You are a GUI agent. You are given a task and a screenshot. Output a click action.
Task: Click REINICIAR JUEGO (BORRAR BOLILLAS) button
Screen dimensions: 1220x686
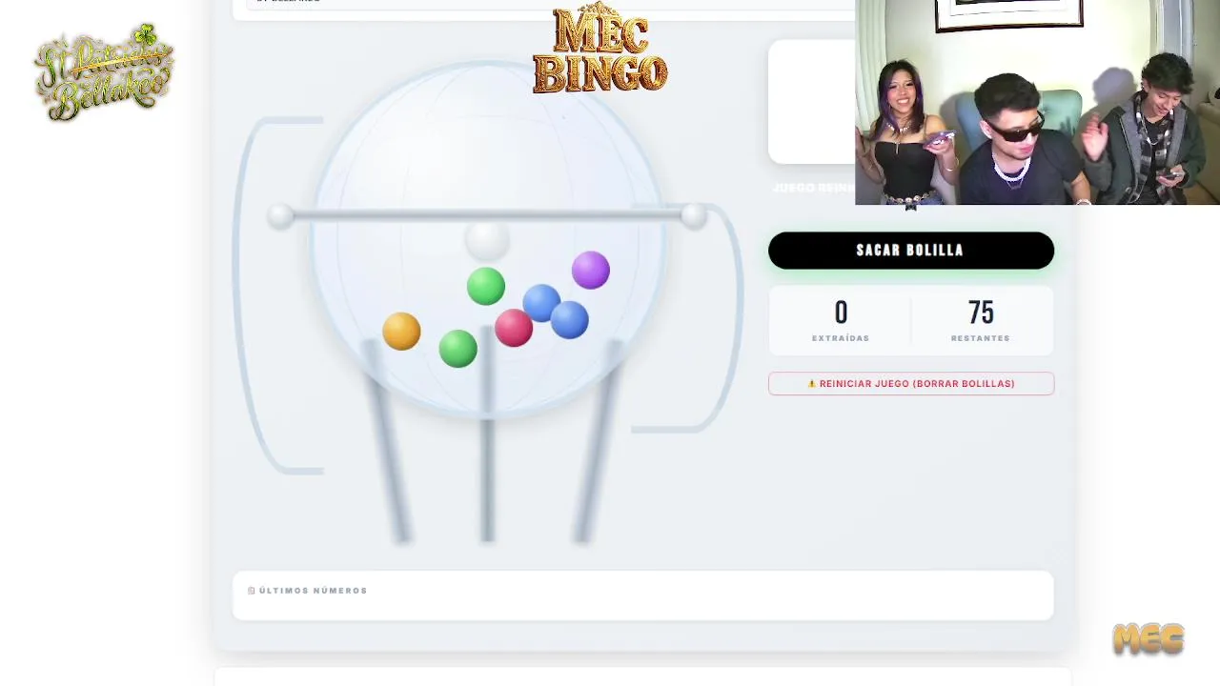click(910, 384)
